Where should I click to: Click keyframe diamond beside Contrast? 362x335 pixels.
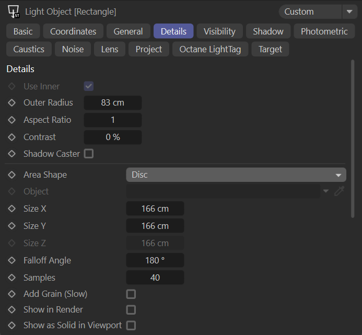tap(12, 137)
